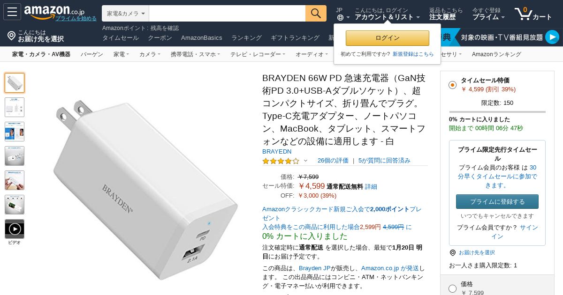Click the deal claimed progress bar
The width and height of the screenshot is (563, 295).
(497, 112)
